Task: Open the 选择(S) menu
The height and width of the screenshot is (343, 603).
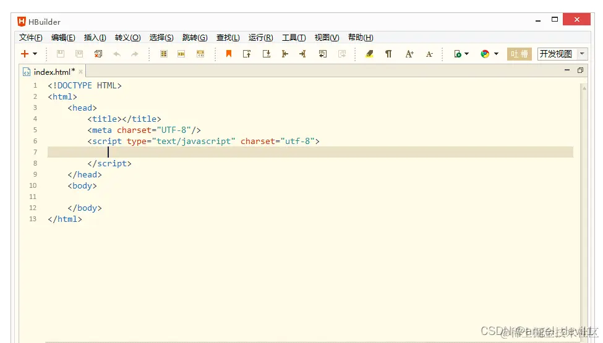Action: [x=161, y=37]
